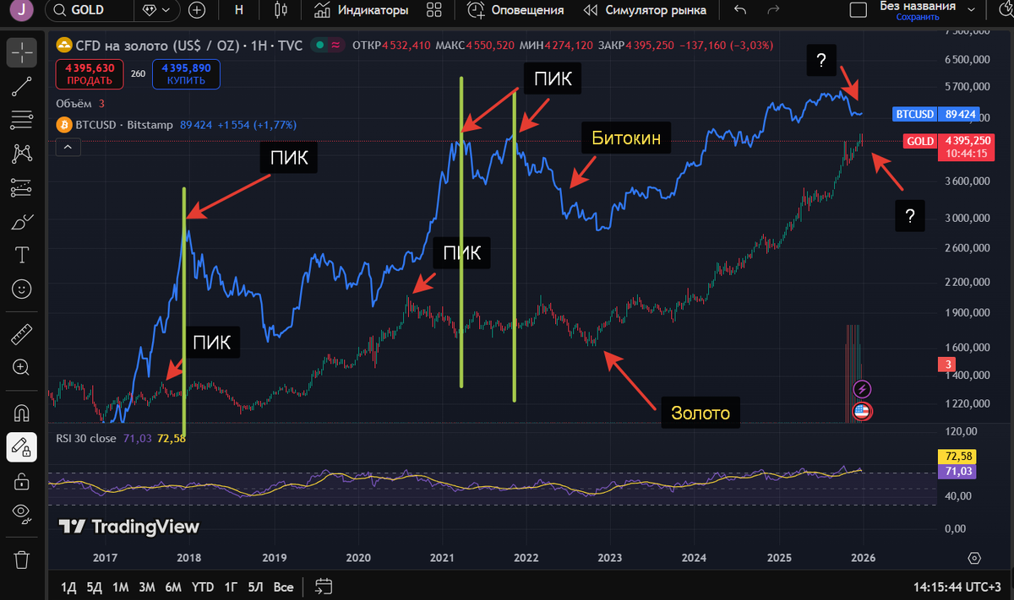Viewport: 1014px width, 600px height.
Task: Toggle magnet mode in left toolbar
Action: click(22, 413)
